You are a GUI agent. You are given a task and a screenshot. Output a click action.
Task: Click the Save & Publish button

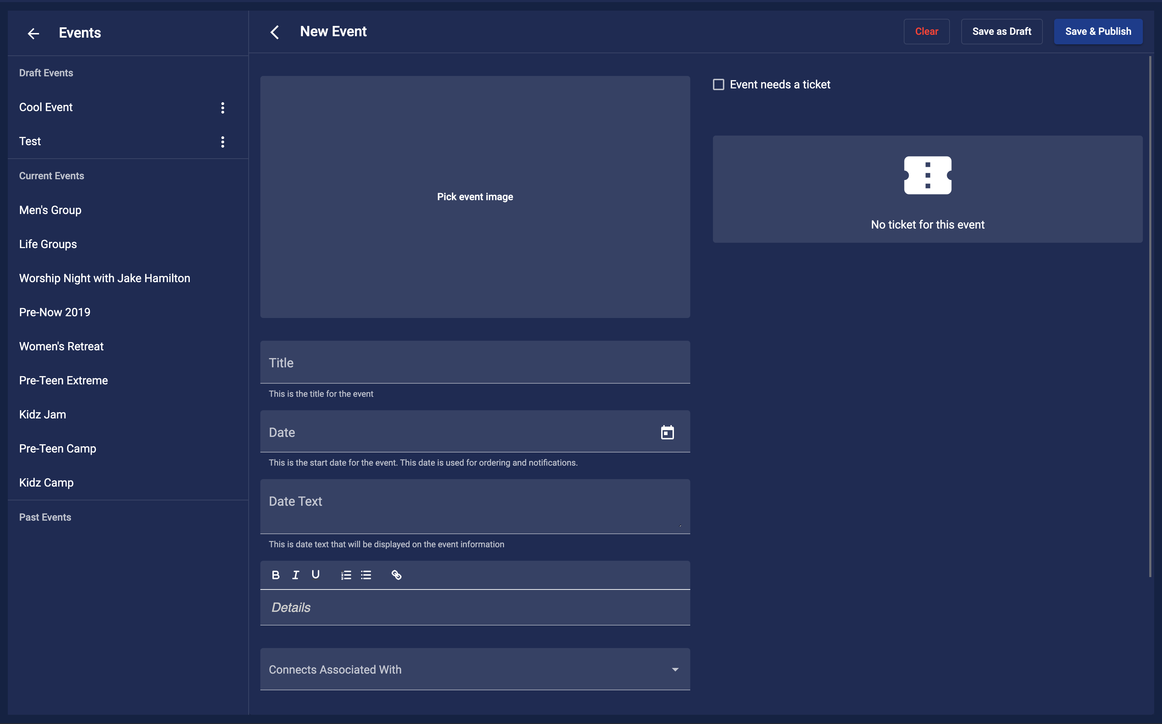click(1098, 31)
